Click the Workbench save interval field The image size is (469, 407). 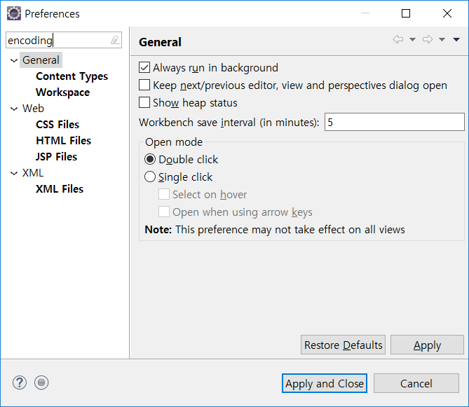(x=395, y=122)
